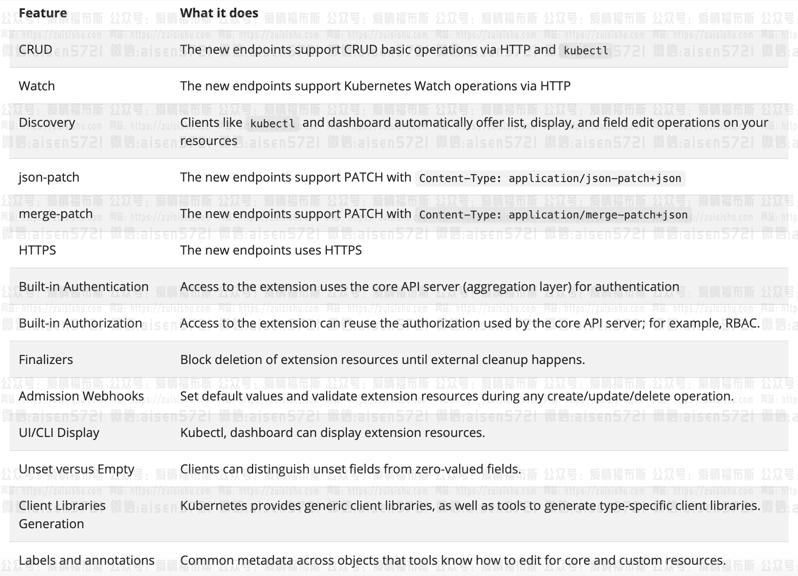Select the json-patch feature name
Viewport: 798px width, 576px height.
tap(49, 177)
